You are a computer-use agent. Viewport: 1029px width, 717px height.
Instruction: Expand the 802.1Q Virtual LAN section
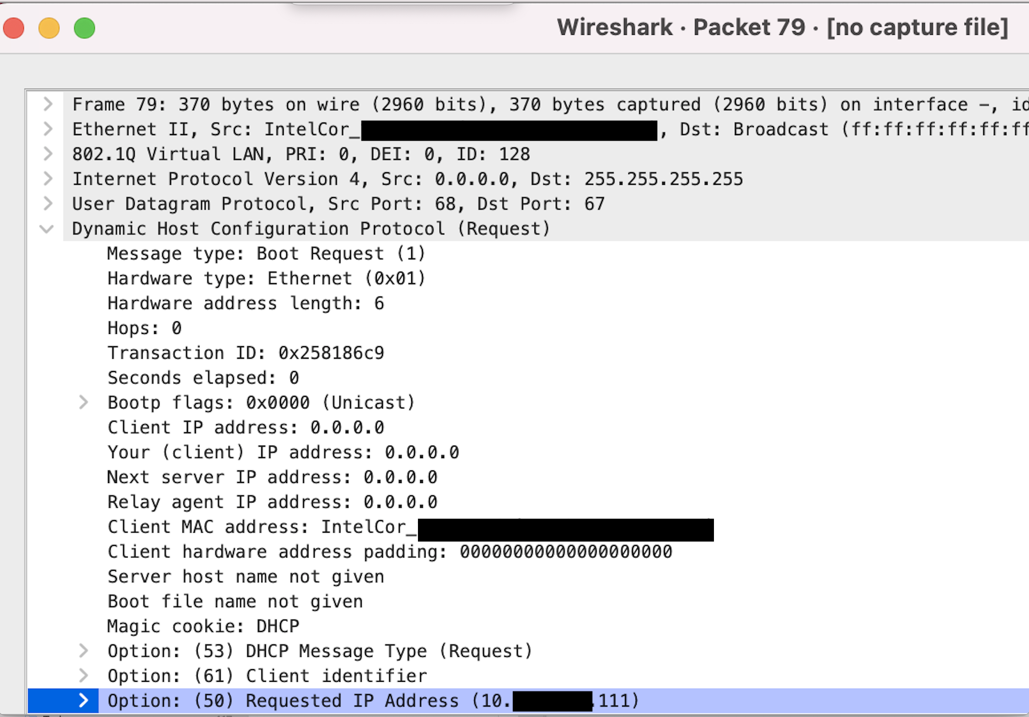47,153
